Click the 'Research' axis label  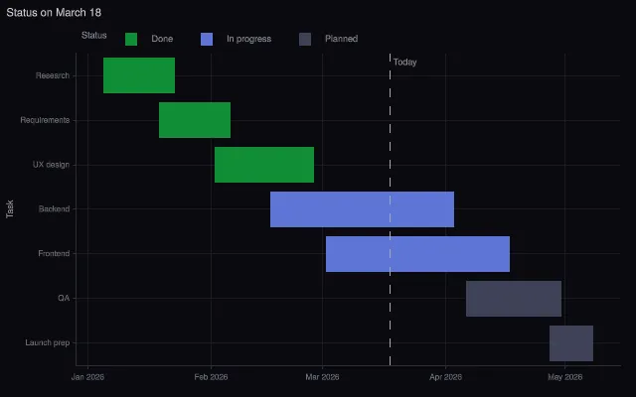tap(53, 75)
